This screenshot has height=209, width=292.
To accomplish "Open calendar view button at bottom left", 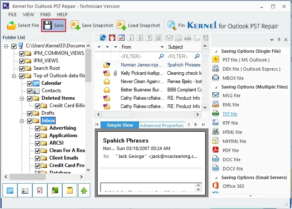I will click(10, 190).
